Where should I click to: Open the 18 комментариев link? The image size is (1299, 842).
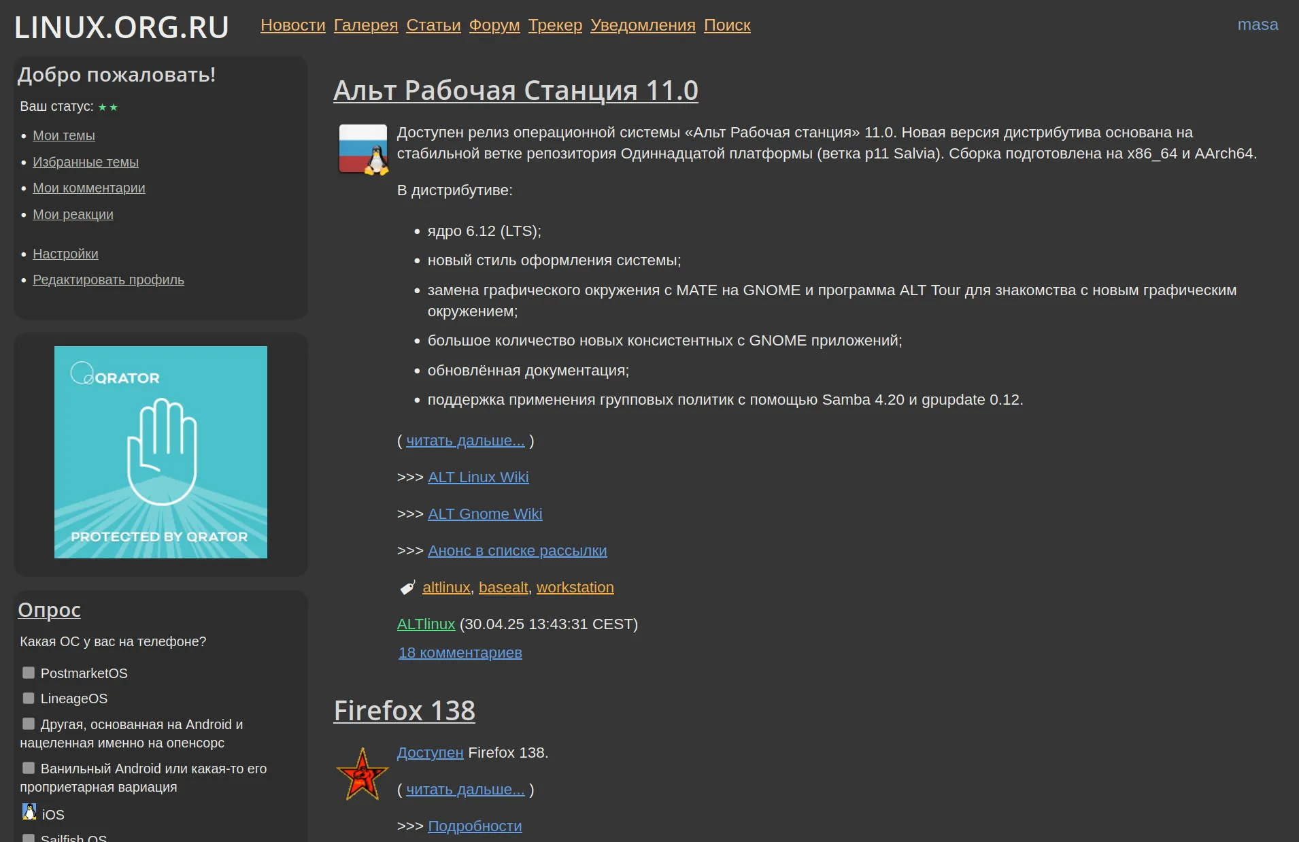tap(460, 653)
